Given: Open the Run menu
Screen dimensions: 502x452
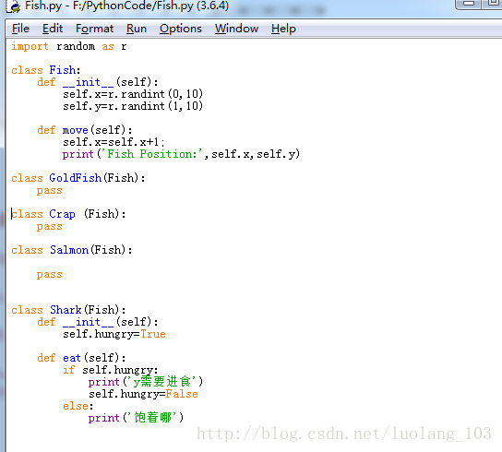Looking at the screenshot, I should coord(137,29).
